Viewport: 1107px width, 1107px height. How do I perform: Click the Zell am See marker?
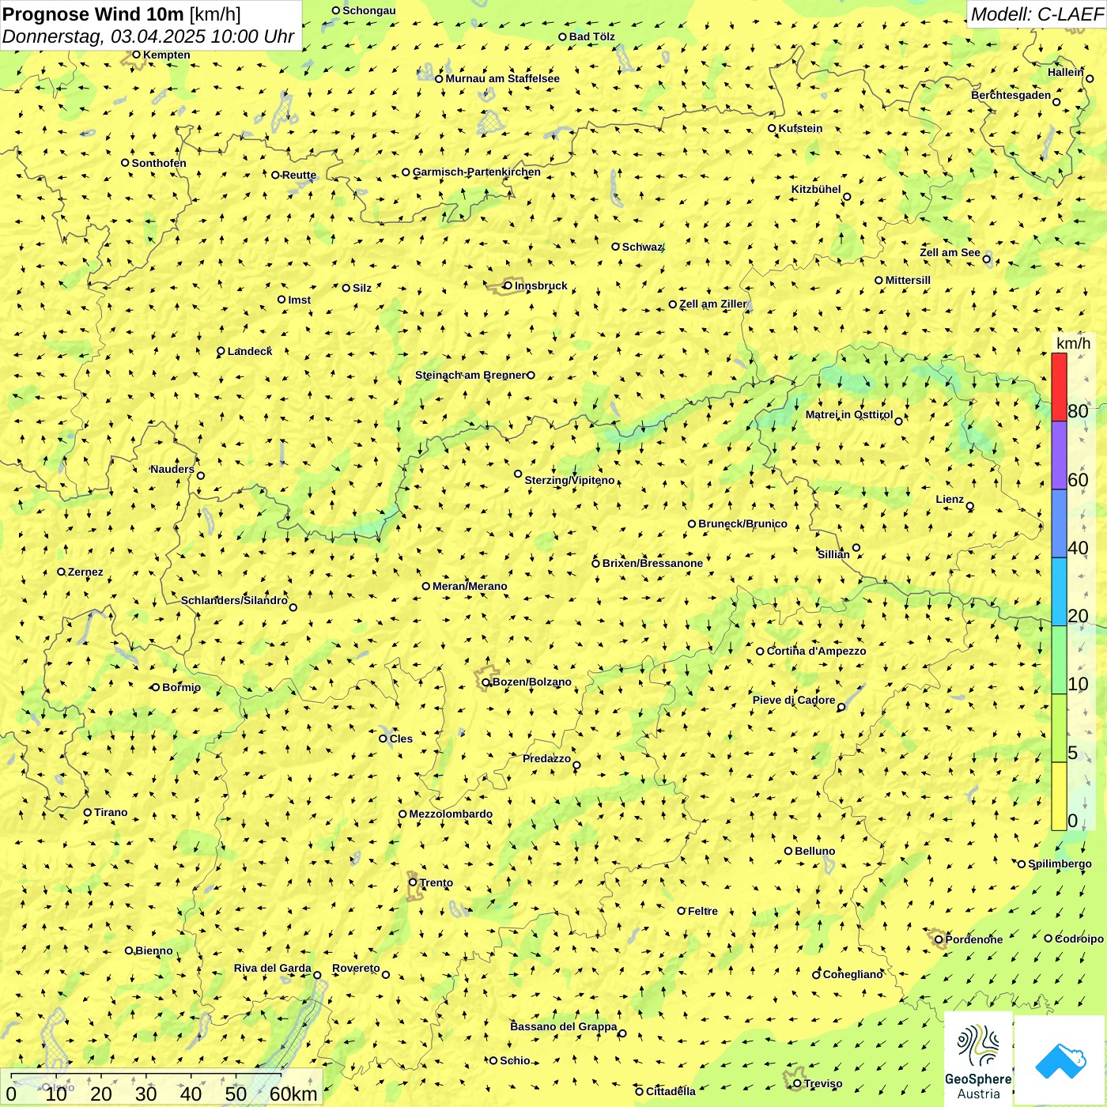click(x=986, y=259)
